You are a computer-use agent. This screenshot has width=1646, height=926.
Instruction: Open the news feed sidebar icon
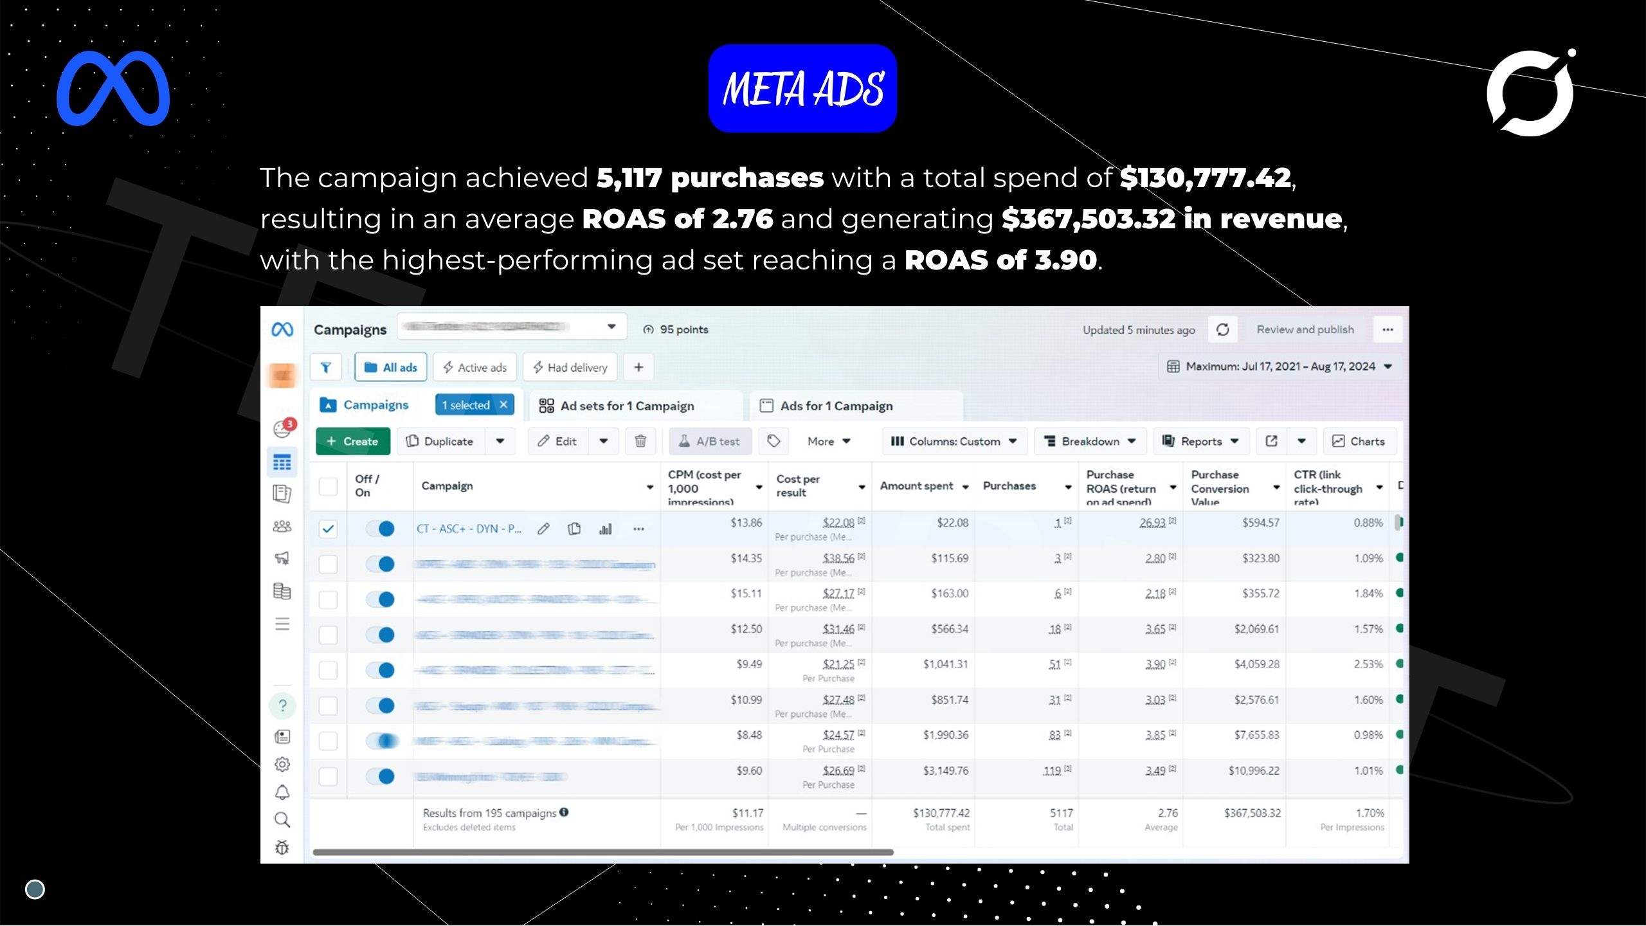click(x=282, y=736)
